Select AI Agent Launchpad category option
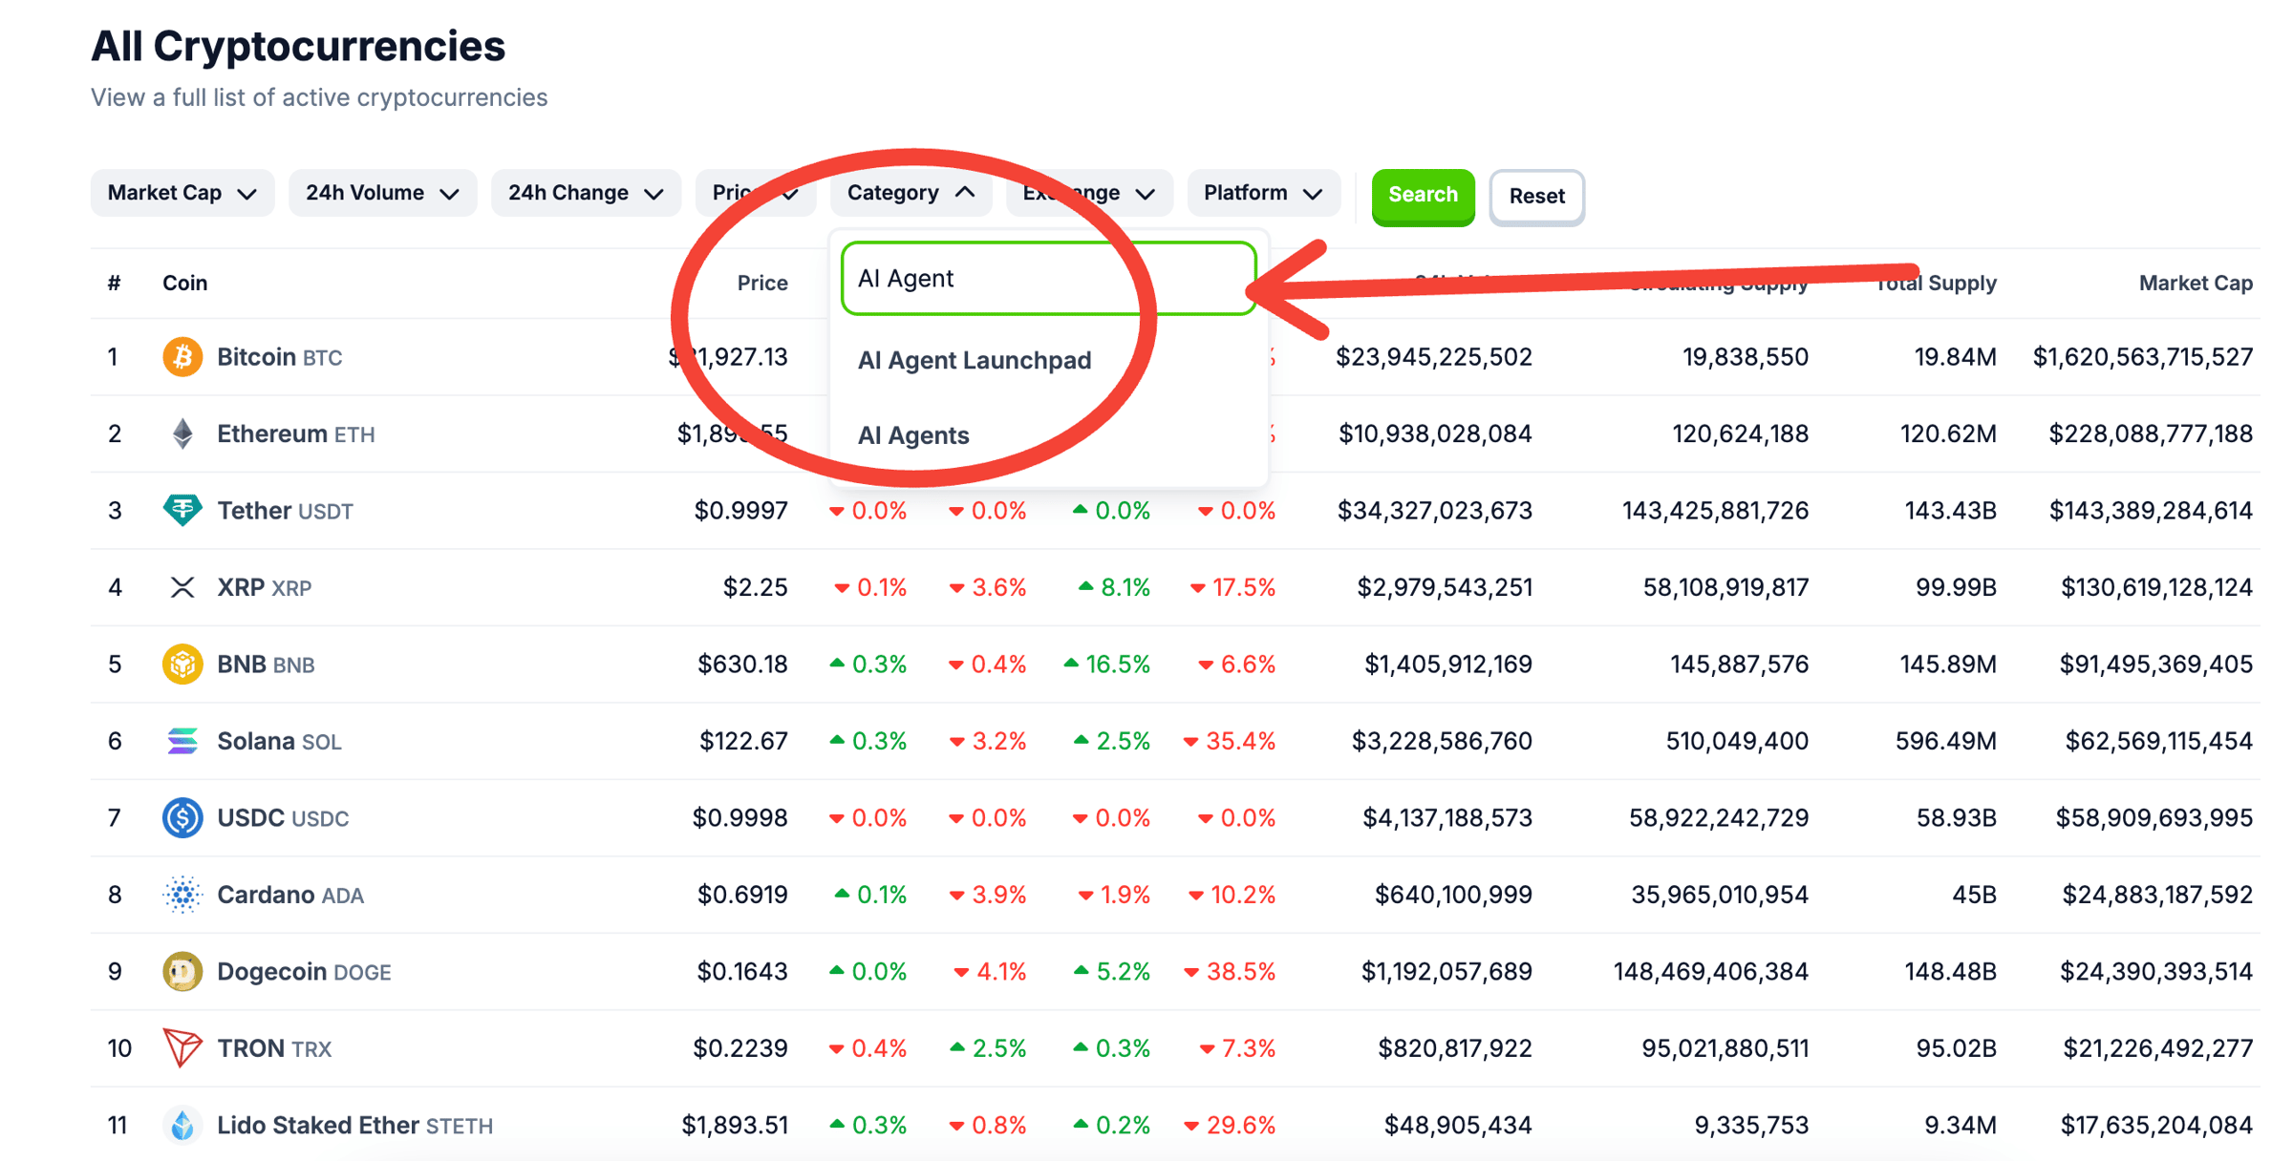The width and height of the screenshot is (2293, 1161). (974, 360)
